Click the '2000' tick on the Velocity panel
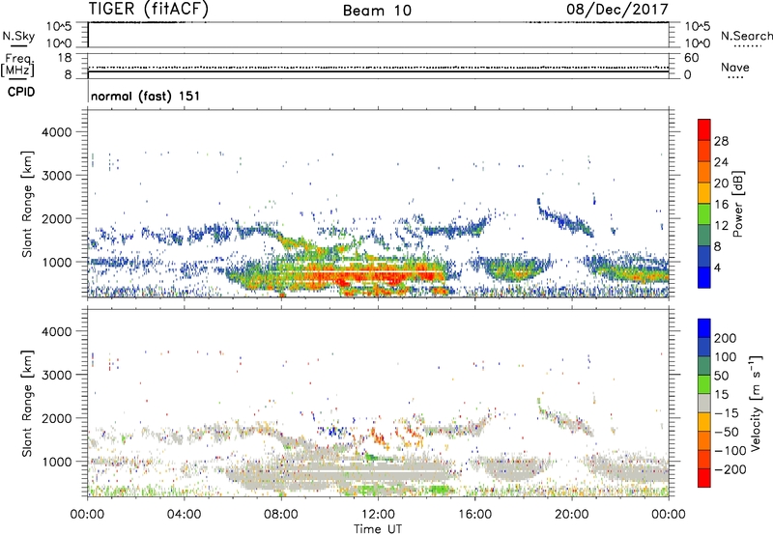Image resolution: width=773 pixels, height=535 pixels. (x=57, y=418)
